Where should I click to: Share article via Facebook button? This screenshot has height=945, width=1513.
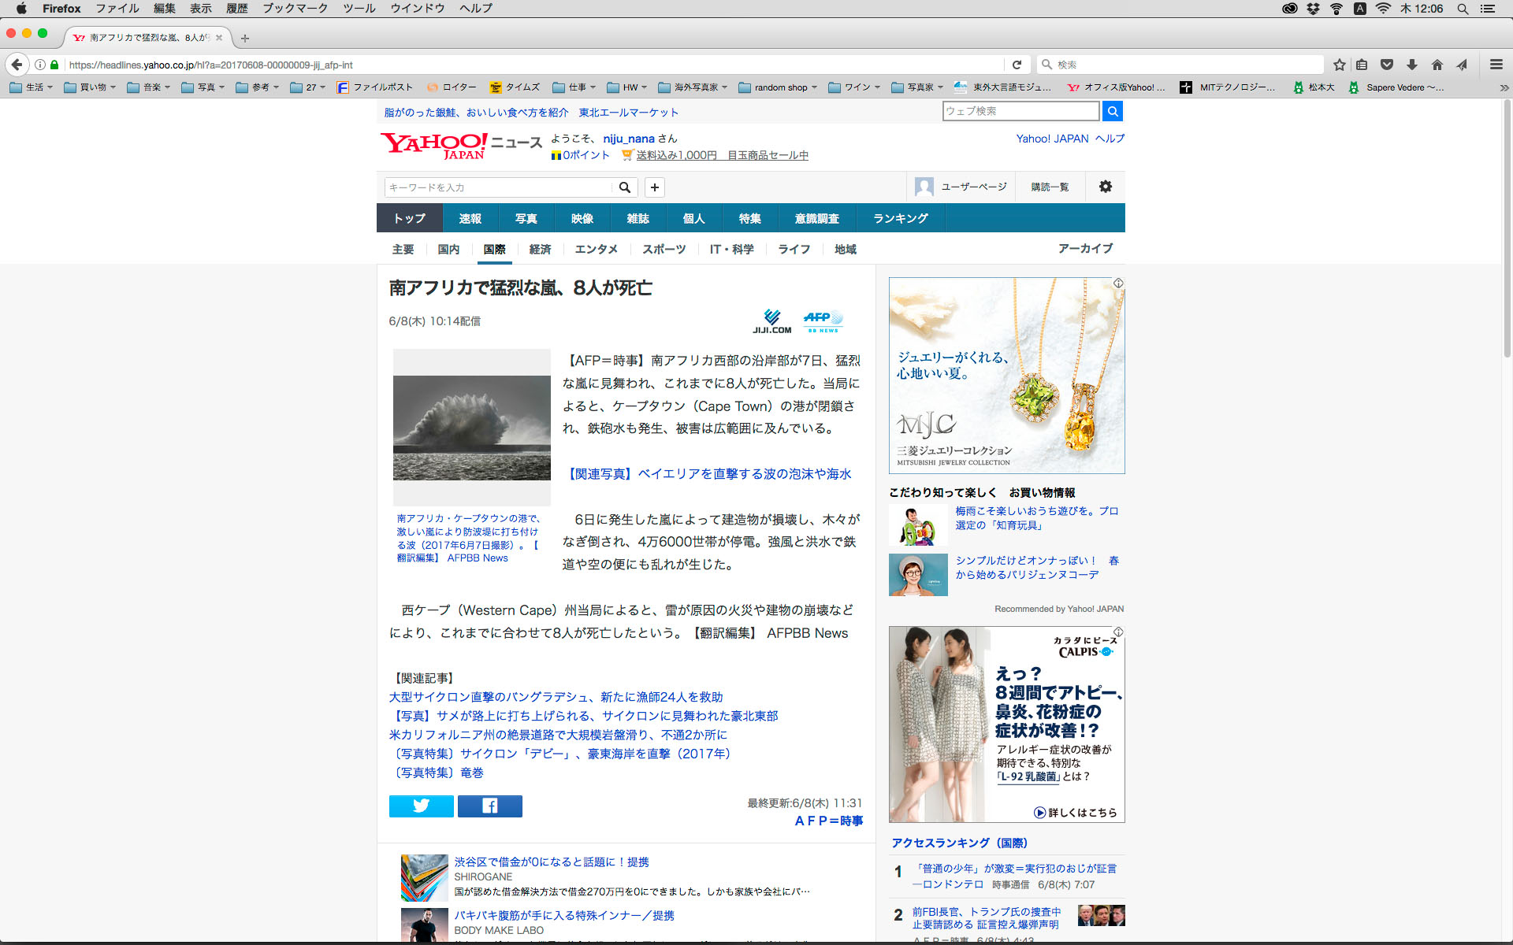pyautogui.click(x=489, y=806)
